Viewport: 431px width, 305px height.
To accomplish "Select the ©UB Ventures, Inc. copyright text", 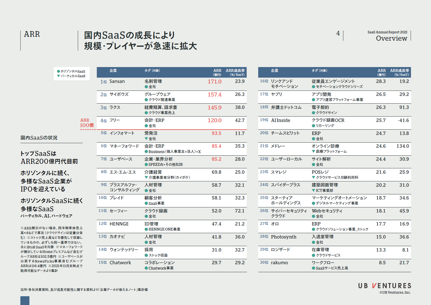I will (395, 293).
